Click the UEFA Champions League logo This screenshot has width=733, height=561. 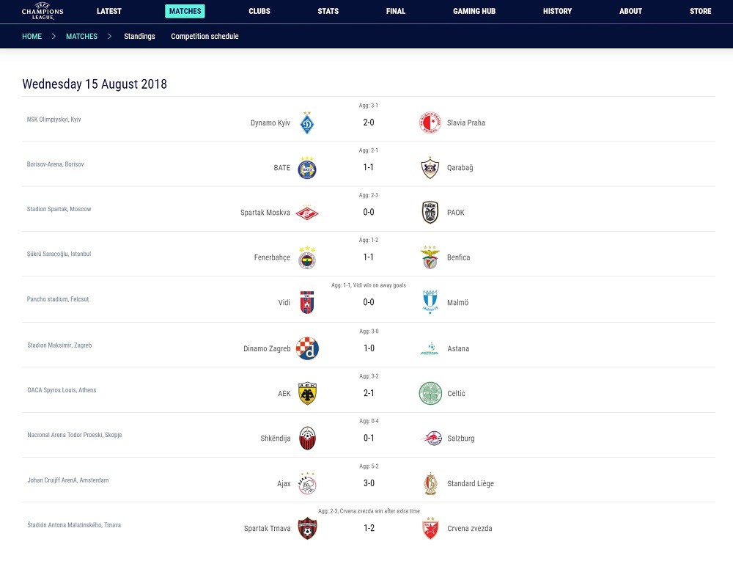pos(43,11)
